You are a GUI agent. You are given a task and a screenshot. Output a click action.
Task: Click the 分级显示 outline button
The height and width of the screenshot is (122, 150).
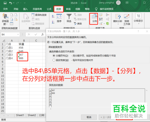tap(138, 19)
